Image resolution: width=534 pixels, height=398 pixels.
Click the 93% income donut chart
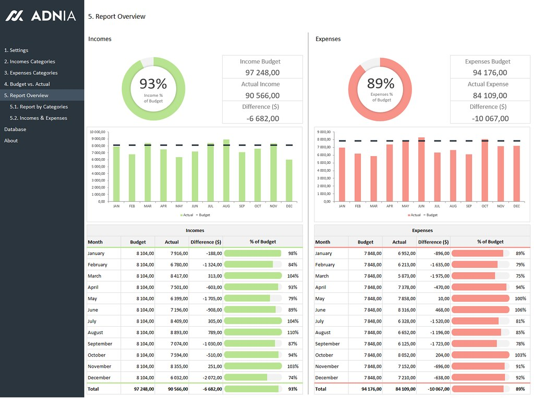coord(153,89)
